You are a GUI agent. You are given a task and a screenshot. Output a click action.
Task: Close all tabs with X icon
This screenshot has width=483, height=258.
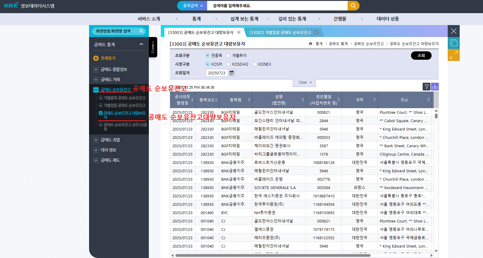coord(454,31)
